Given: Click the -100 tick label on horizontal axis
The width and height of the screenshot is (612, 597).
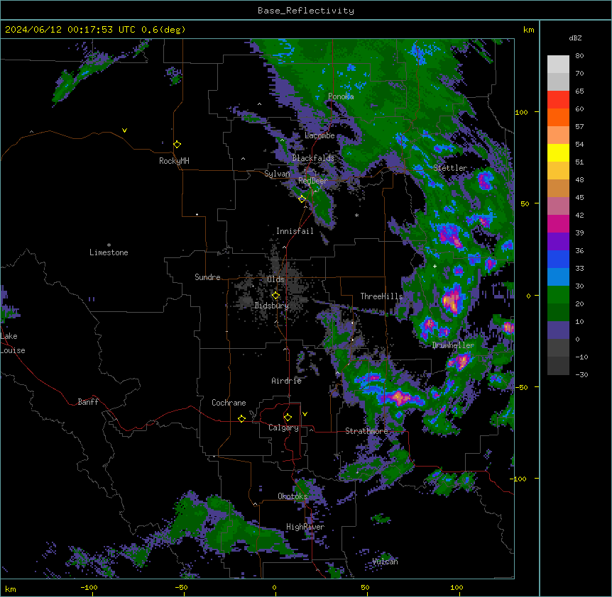Looking at the screenshot, I should pos(89,587).
